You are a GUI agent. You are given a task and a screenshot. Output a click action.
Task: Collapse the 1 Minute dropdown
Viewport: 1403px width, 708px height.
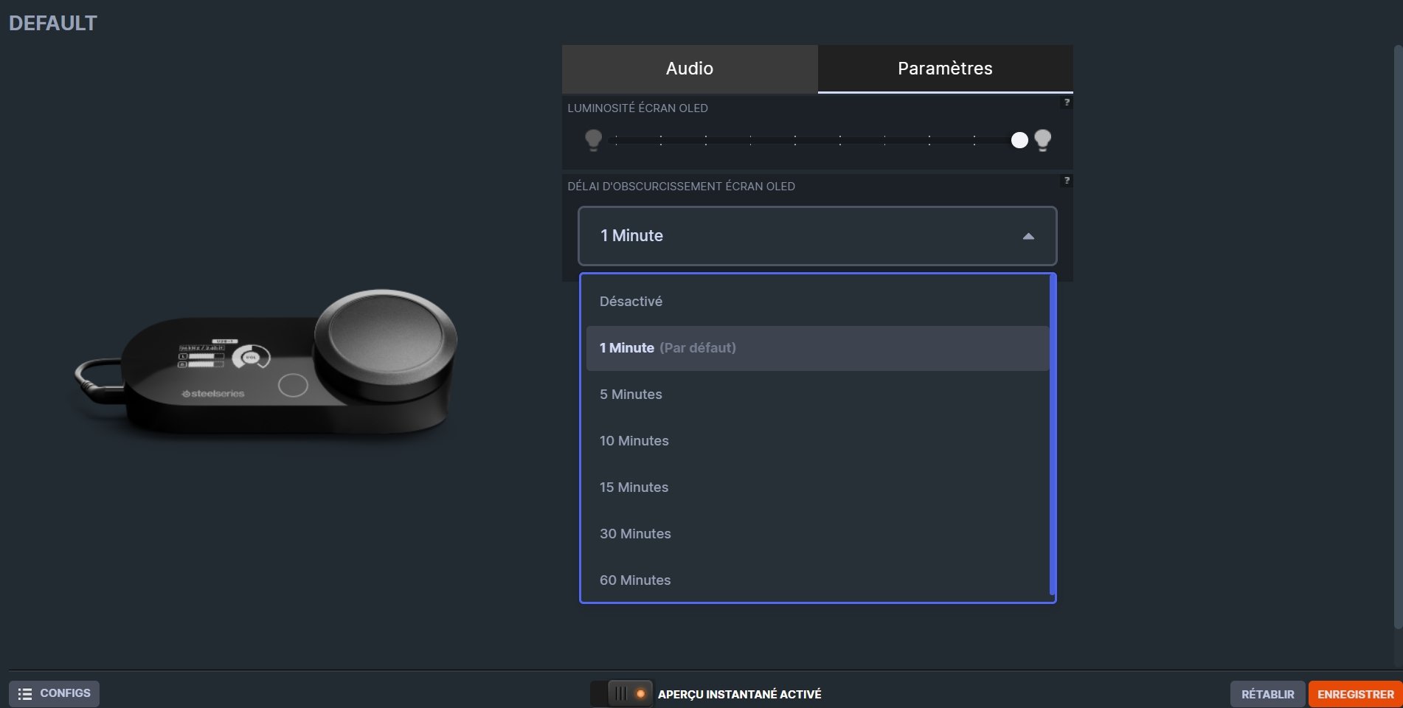click(817, 236)
